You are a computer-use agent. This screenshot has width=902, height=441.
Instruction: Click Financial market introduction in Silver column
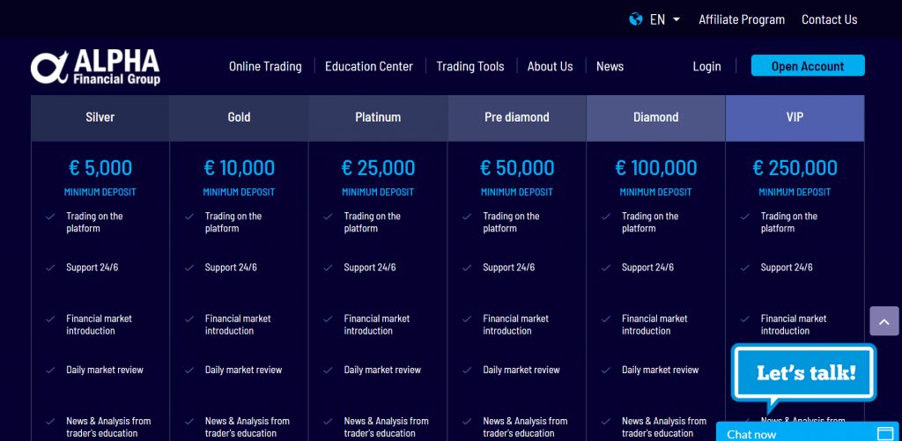99,325
